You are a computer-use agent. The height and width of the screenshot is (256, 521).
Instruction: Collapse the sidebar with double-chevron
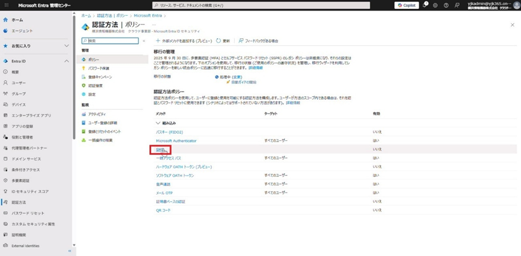pos(69,251)
